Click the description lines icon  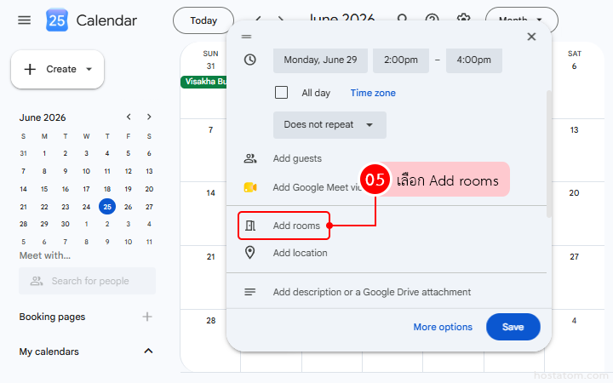[x=249, y=292]
